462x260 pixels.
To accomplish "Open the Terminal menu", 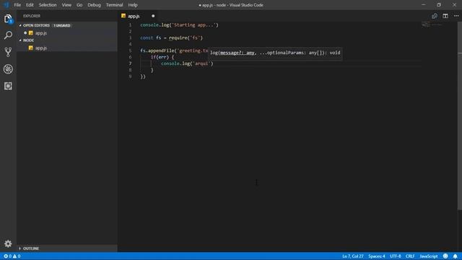I will click(114, 5).
